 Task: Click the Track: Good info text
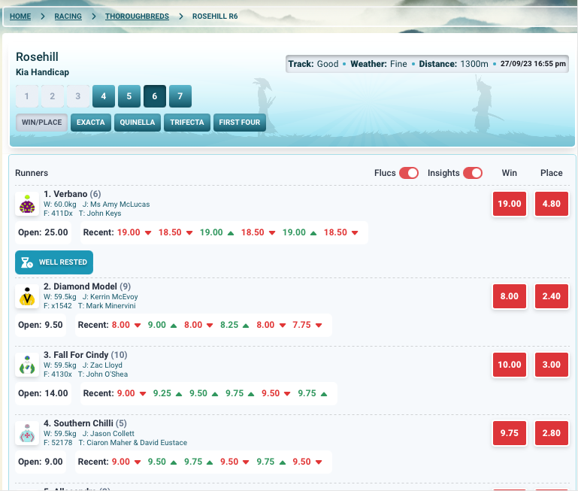click(x=313, y=64)
